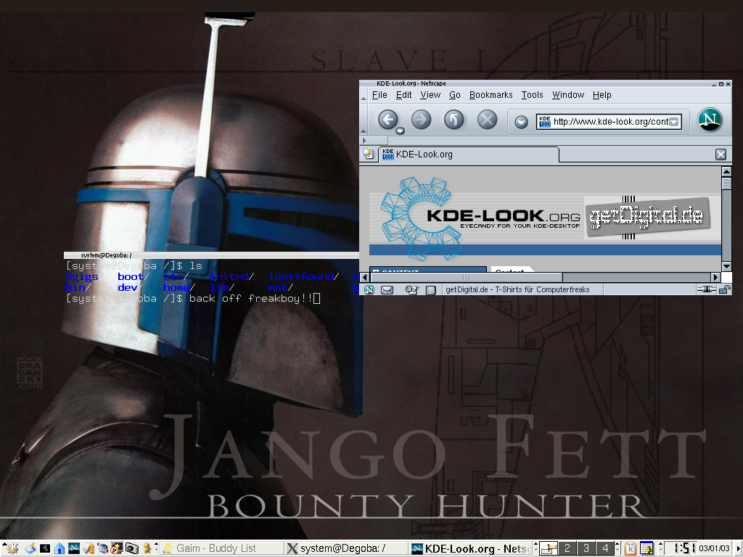Launch the Gaim yellow figure icon in panel
This screenshot has height=557, width=743.
click(147, 548)
